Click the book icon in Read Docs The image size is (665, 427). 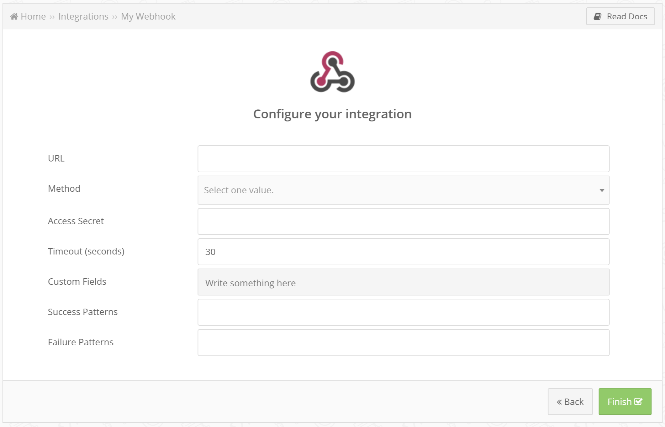[x=597, y=16]
